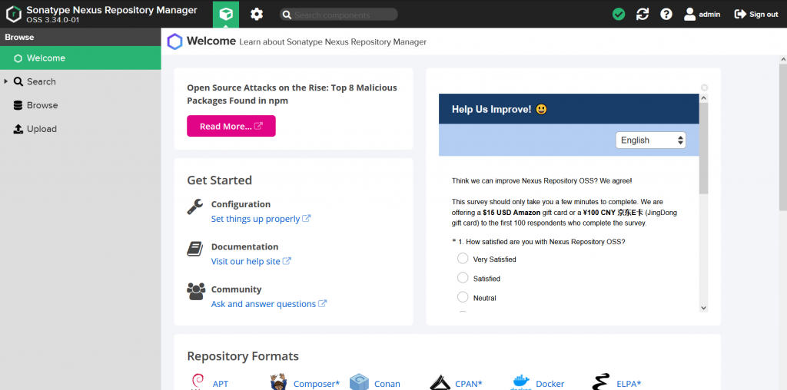Expand the Search tree node arrow
The image size is (787, 390).
pyautogui.click(x=6, y=81)
